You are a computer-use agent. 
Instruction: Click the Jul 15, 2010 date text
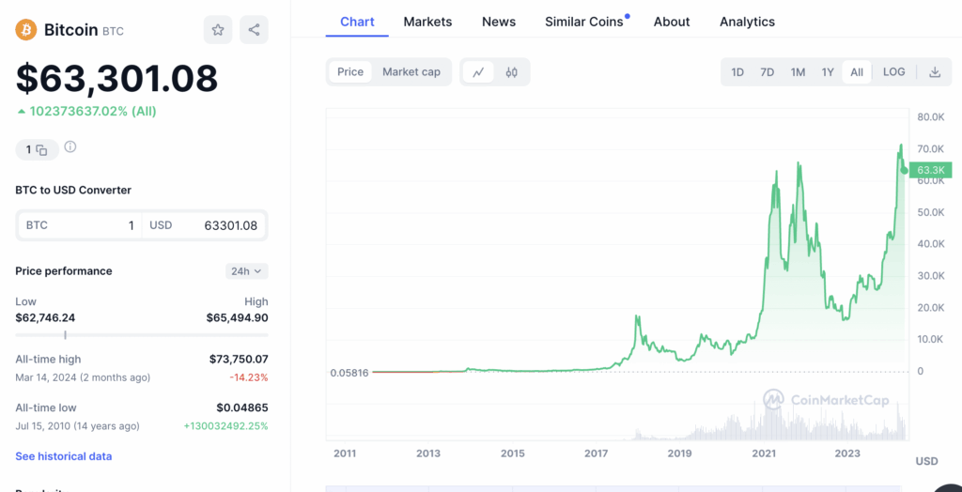tap(41, 425)
